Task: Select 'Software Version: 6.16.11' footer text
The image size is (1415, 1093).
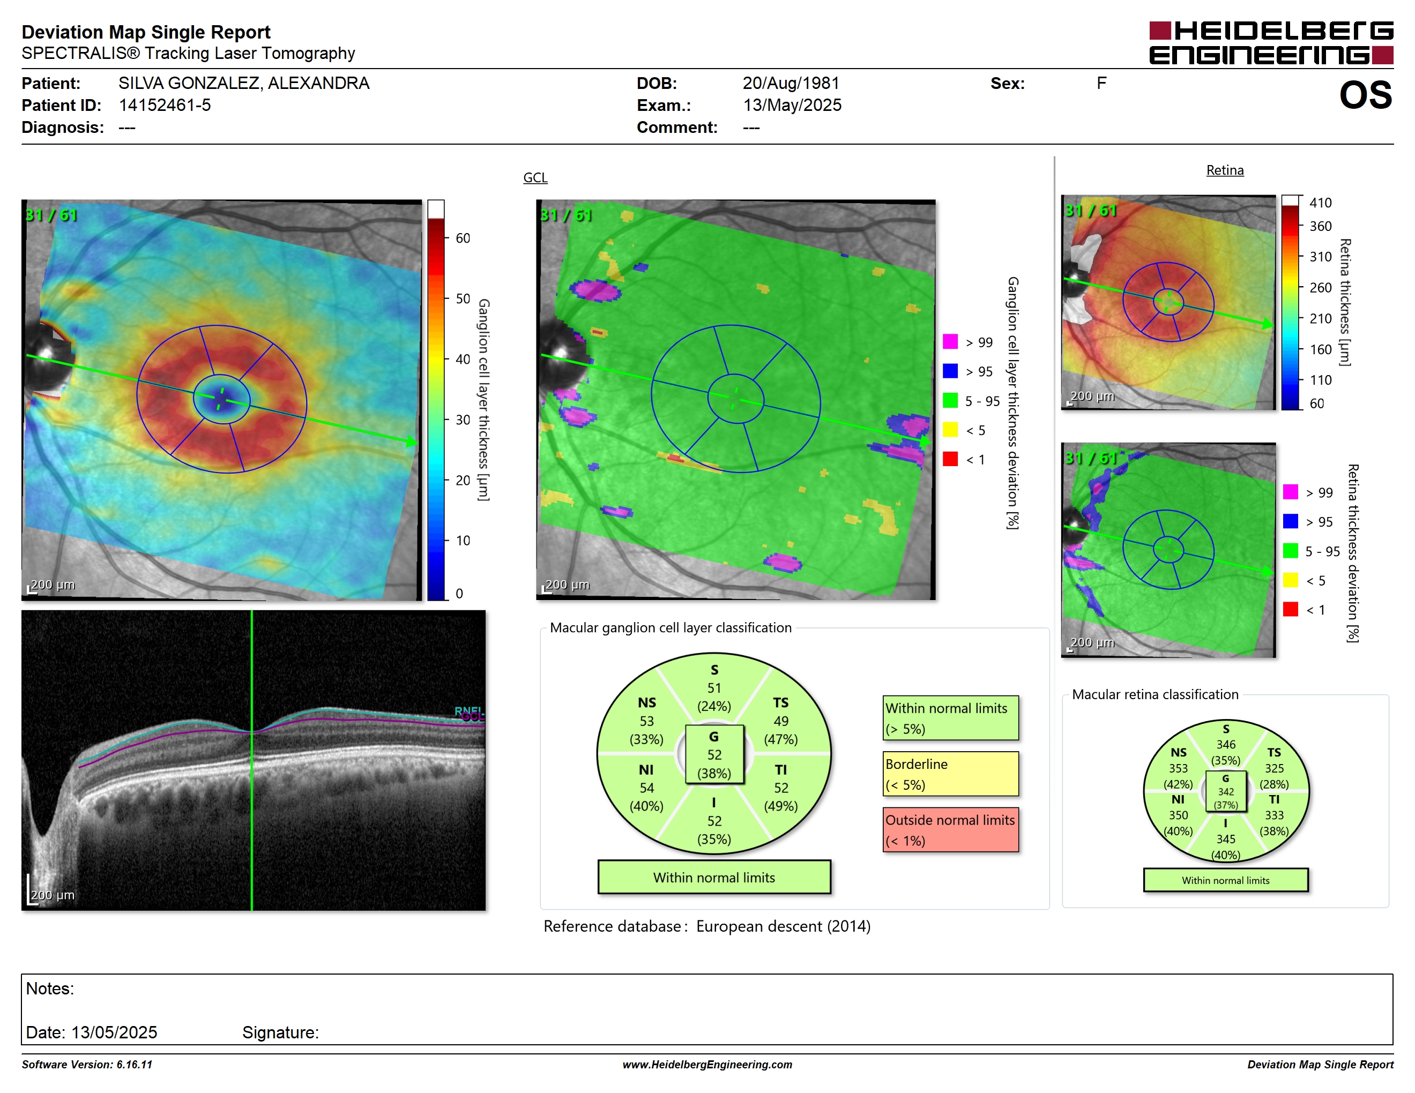Action: tap(87, 1065)
